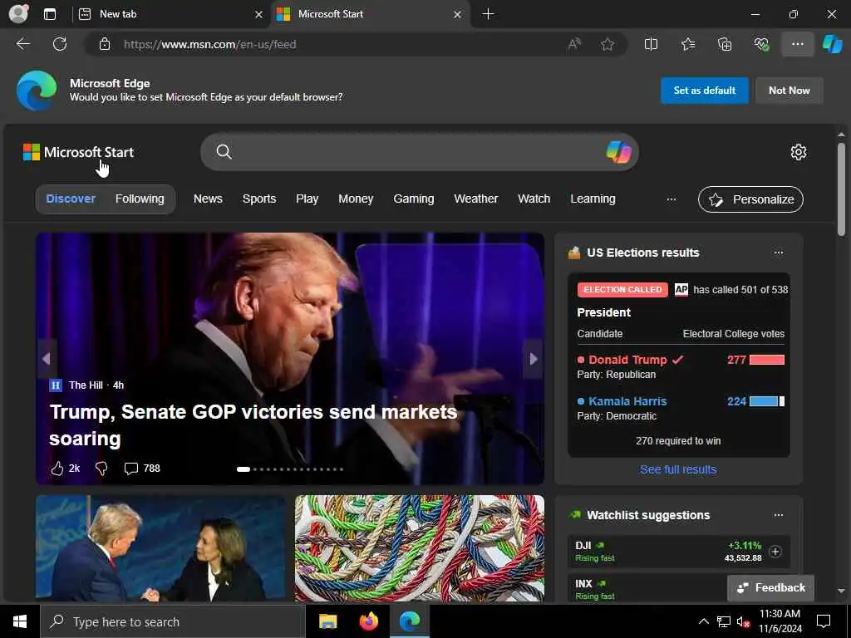Select the first carousel indicator dot

pyautogui.click(x=243, y=469)
